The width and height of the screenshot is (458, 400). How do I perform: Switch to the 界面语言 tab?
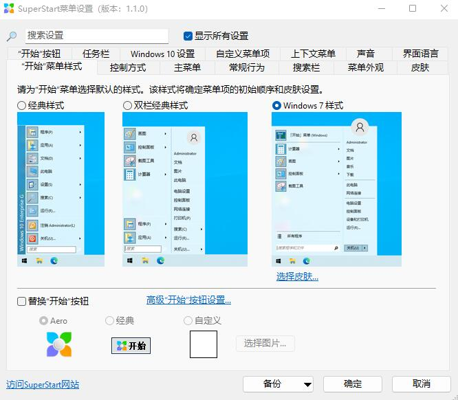421,54
